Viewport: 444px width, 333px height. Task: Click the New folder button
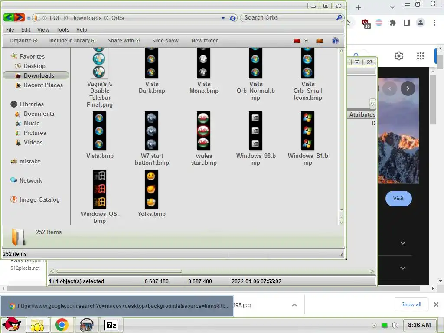tap(205, 41)
